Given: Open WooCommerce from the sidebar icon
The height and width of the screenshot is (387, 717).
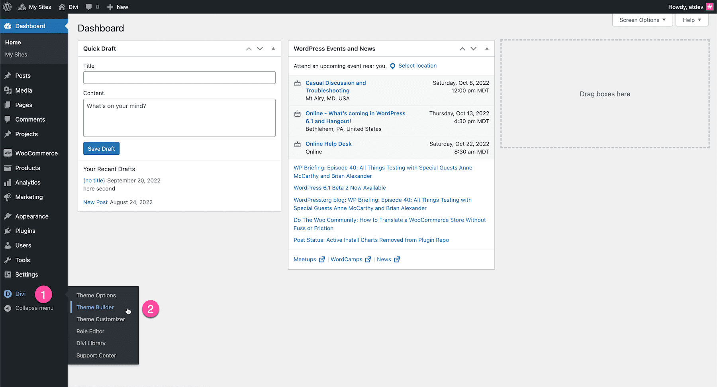Looking at the screenshot, I should pyautogui.click(x=8, y=153).
